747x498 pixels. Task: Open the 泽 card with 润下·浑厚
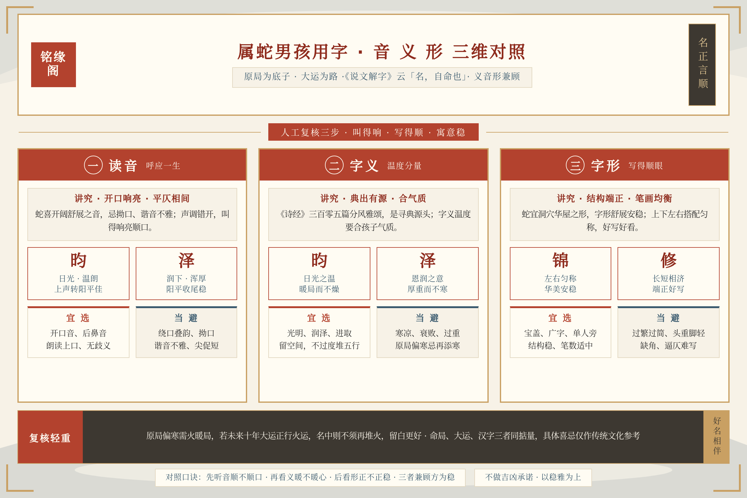click(186, 274)
